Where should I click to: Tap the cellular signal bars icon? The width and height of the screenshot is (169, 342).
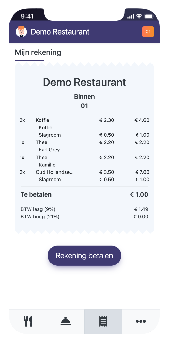click(x=131, y=17)
